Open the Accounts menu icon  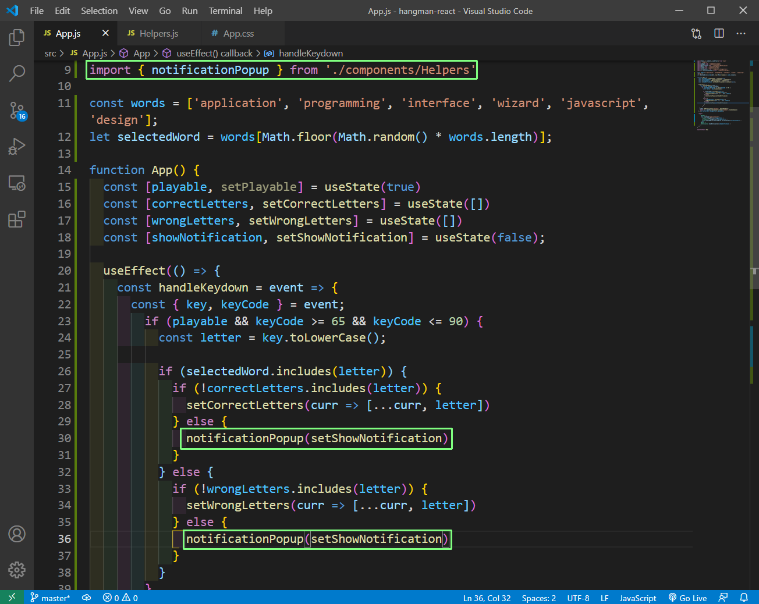(x=17, y=534)
